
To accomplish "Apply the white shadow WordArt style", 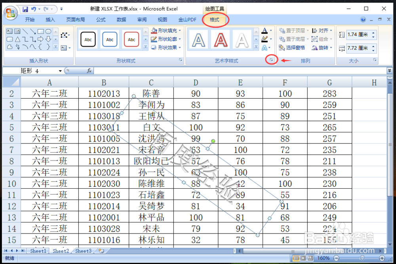I will (x=242, y=40).
